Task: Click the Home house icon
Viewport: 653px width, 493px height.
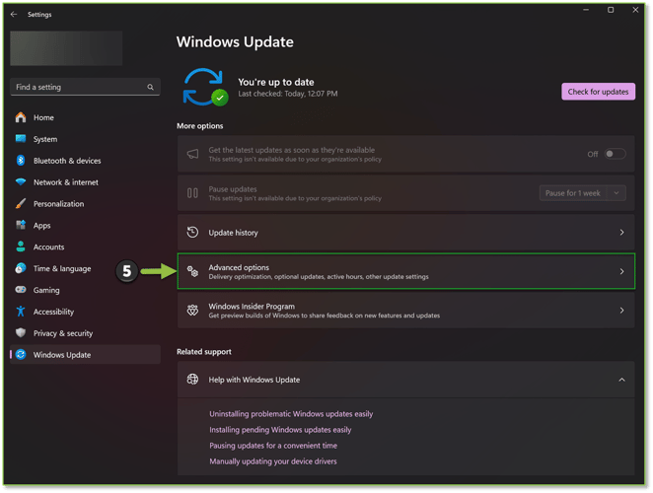Action: pyautogui.click(x=21, y=117)
